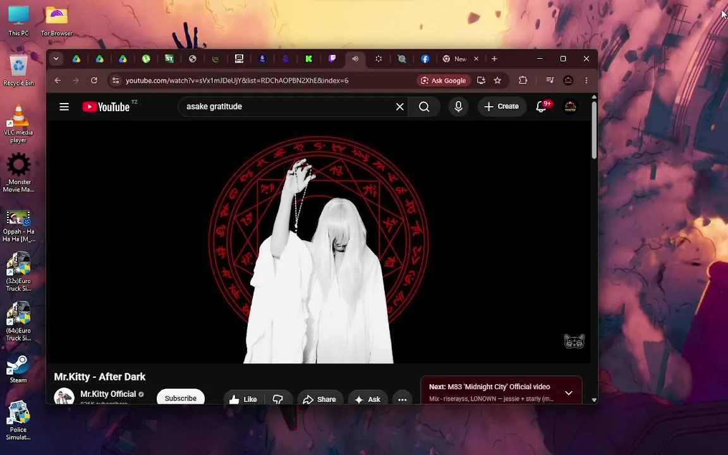Dislike the video with thumbs down
728x455 pixels.
click(277, 399)
